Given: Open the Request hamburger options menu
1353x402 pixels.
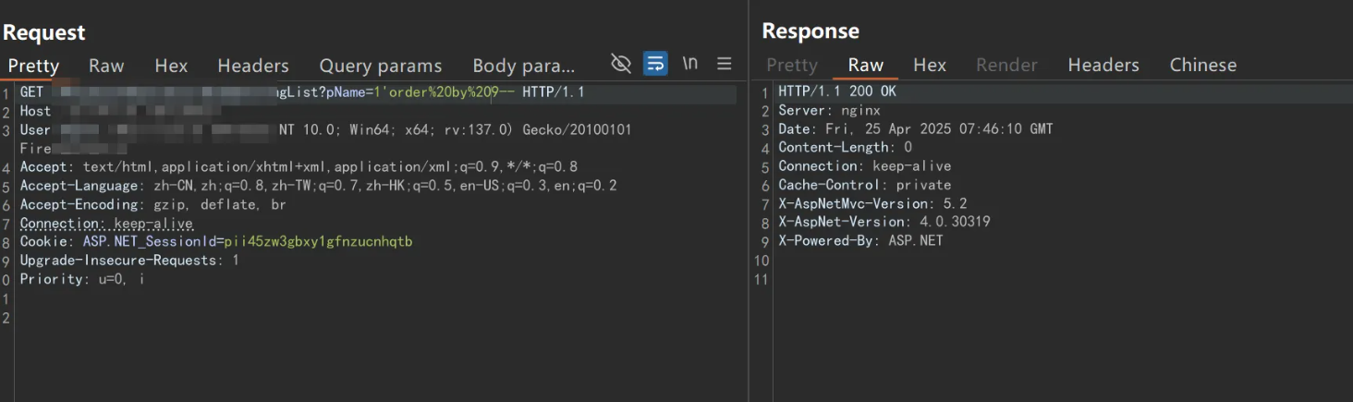Looking at the screenshot, I should (x=725, y=64).
